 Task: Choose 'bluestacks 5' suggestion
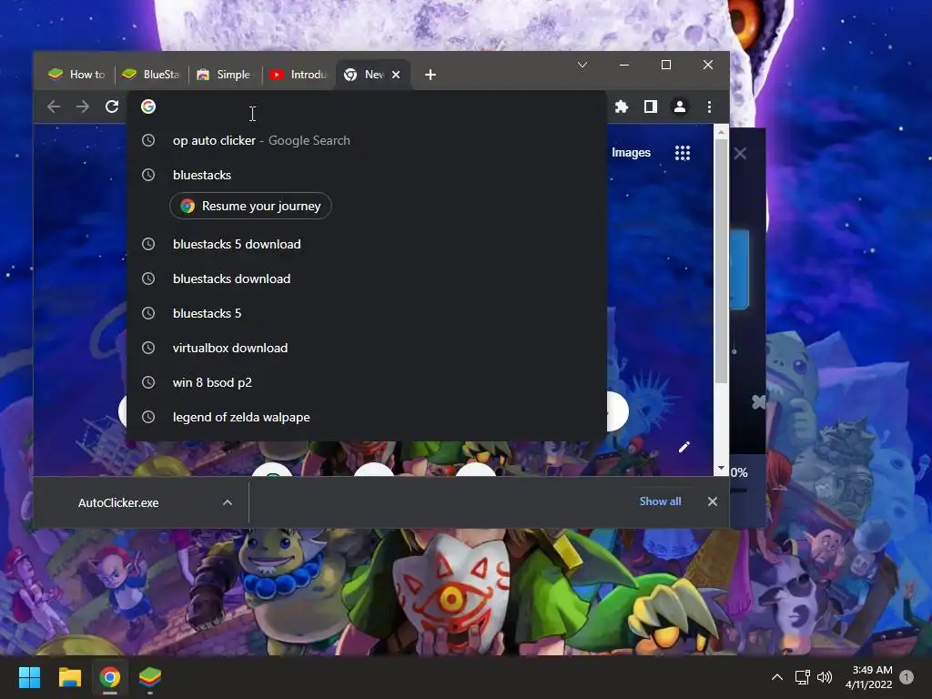tap(367, 313)
